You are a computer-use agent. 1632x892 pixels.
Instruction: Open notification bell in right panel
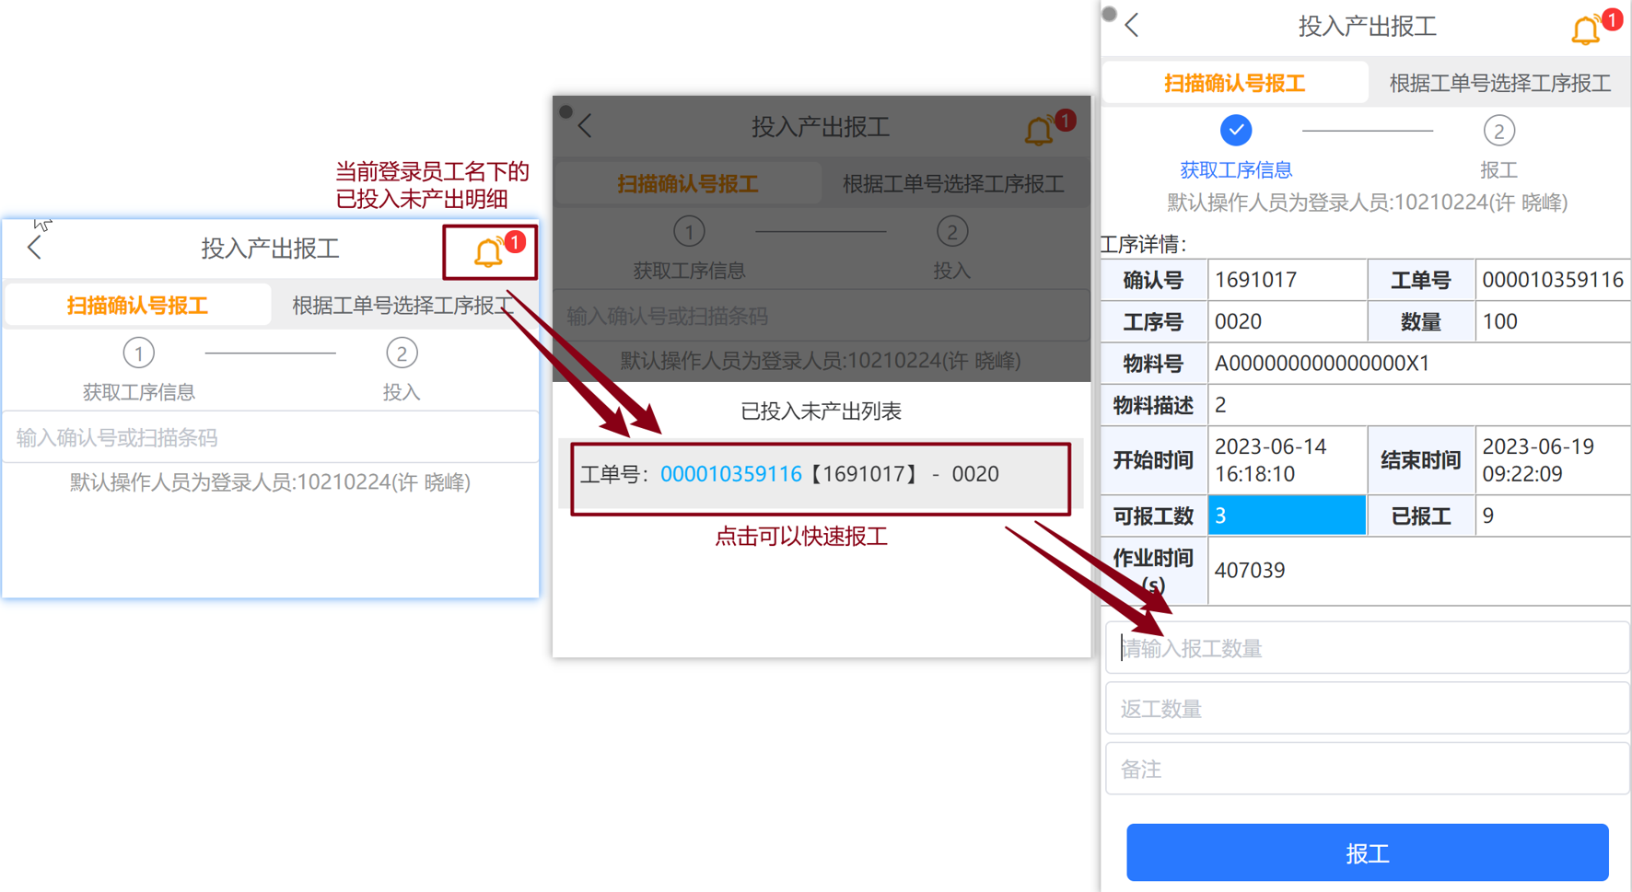pos(1588,29)
